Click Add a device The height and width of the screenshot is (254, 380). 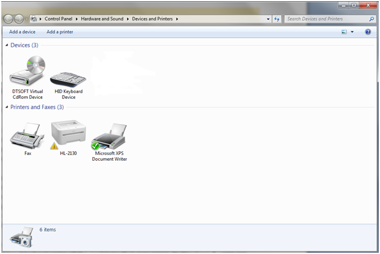click(22, 32)
